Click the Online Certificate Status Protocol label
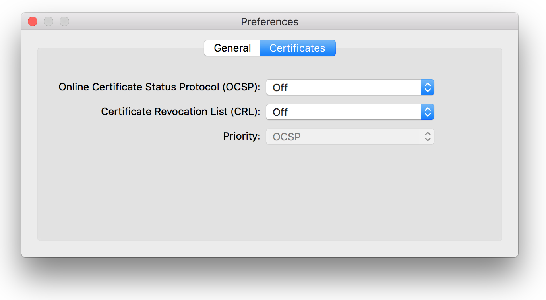Image resolution: width=546 pixels, height=300 pixels. point(159,87)
